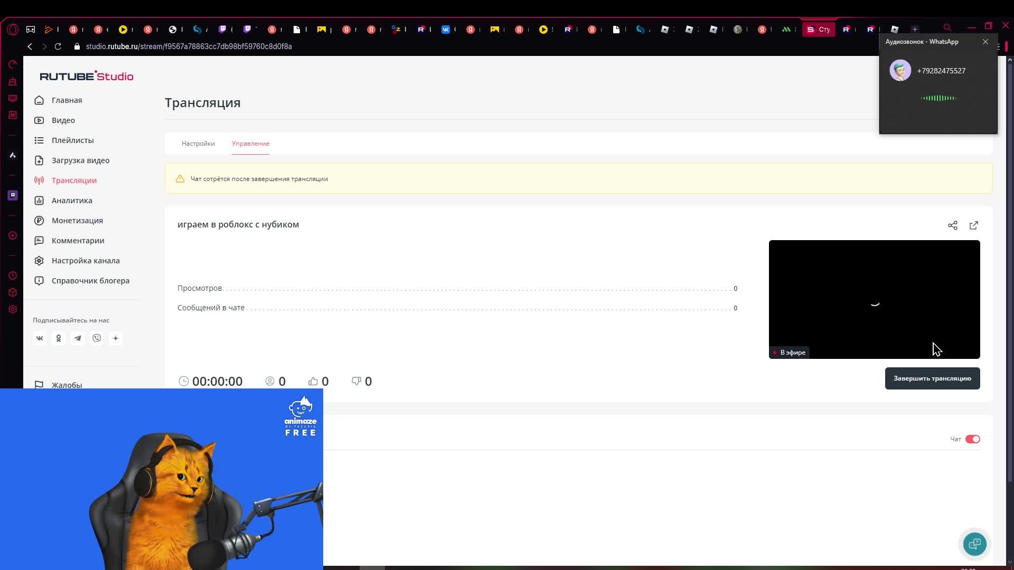The image size is (1014, 570).
Task: Open the history clock sidebar icon
Action: (13, 275)
